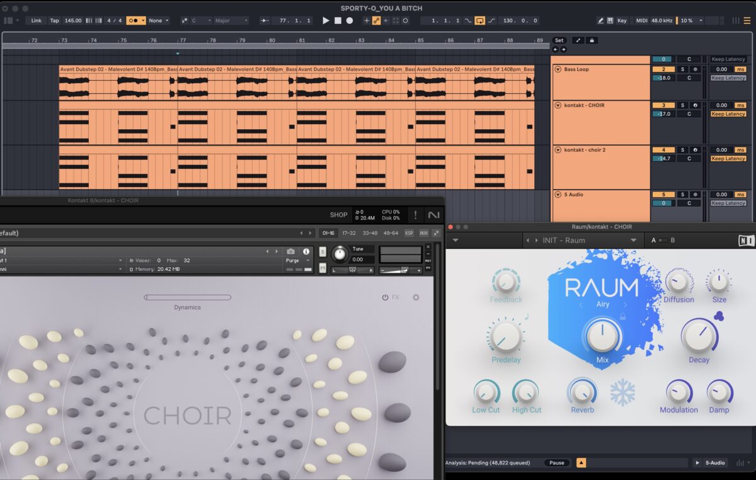Image resolution: width=756 pixels, height=480 pixels.
Task: Click the Kontakt snapshot camera icon
Action: (x=291, y=251)
